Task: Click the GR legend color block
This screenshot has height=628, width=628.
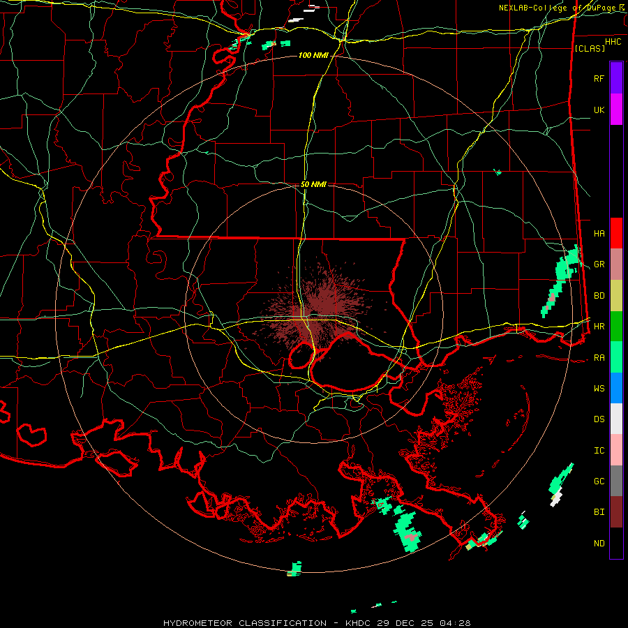Action: [x=616, y=264]
